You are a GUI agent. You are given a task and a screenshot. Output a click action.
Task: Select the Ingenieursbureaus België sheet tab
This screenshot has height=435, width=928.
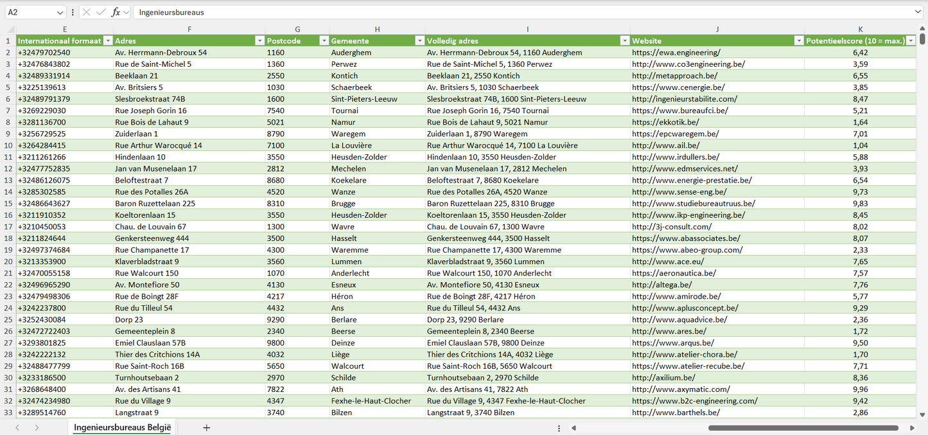pyautogui.click(x=122, y=427)
